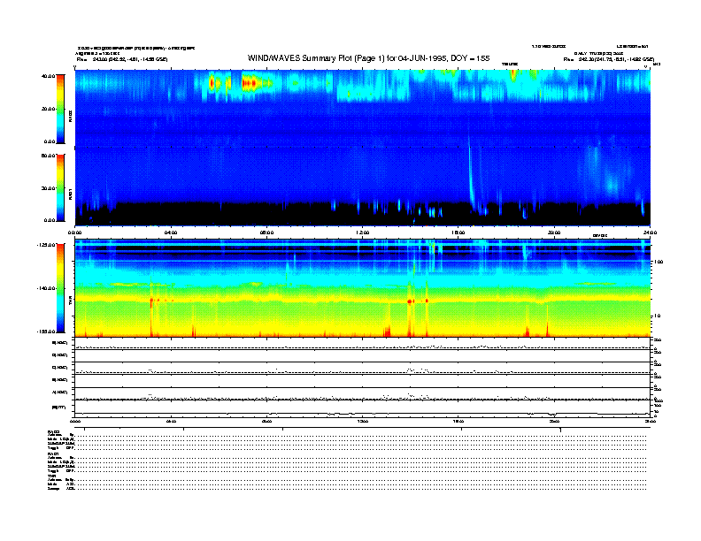This screenshot has width=701, height=541.
Task: Click 16:00 time label below RAD1 spectrogram
Action: (x=458, y=232)
